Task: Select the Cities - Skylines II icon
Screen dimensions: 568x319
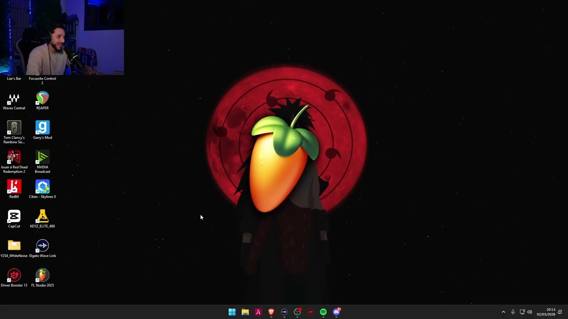Action: (x=42, y=190)
